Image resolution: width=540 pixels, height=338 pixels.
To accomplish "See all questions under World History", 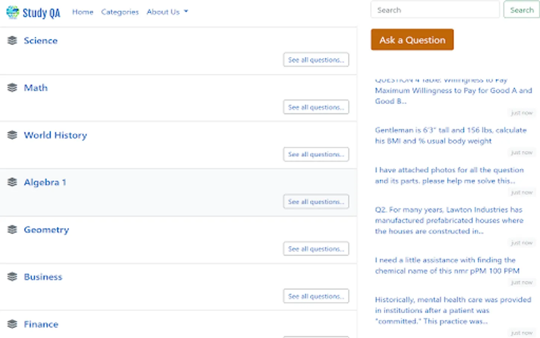I will (x=316, y=154).
